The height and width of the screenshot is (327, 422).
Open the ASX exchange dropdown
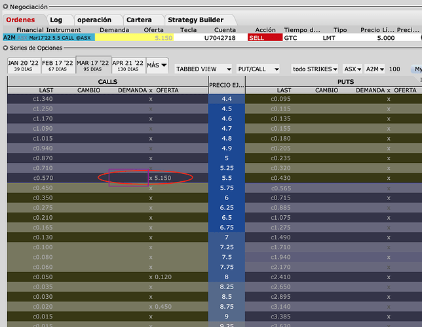pos(353,69)
